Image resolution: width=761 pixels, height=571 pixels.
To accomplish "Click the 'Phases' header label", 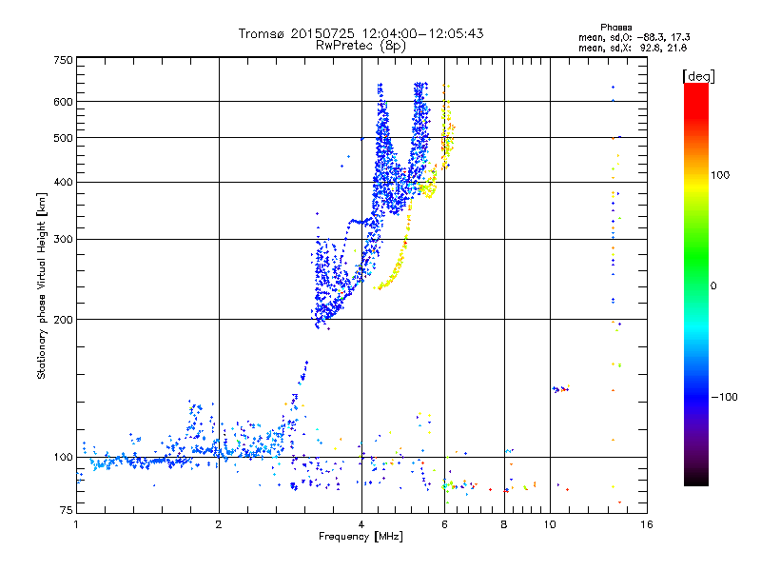I will click(x=615, y=28).
